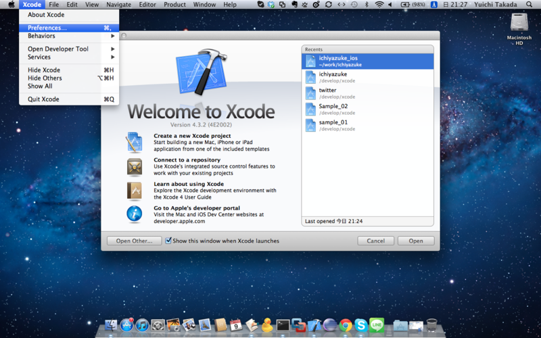
Task: Click the Create a new Xcode project icon
Action: pos(134,142)
